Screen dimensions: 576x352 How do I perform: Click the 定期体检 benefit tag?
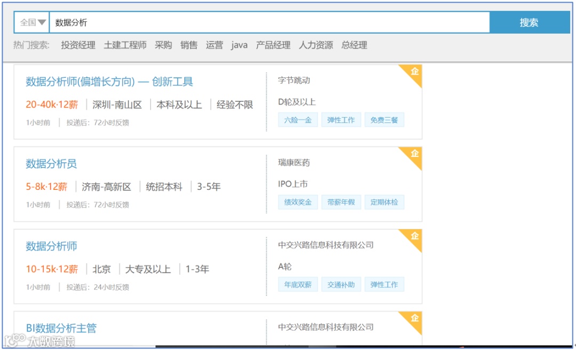click(x=384, y=202)
